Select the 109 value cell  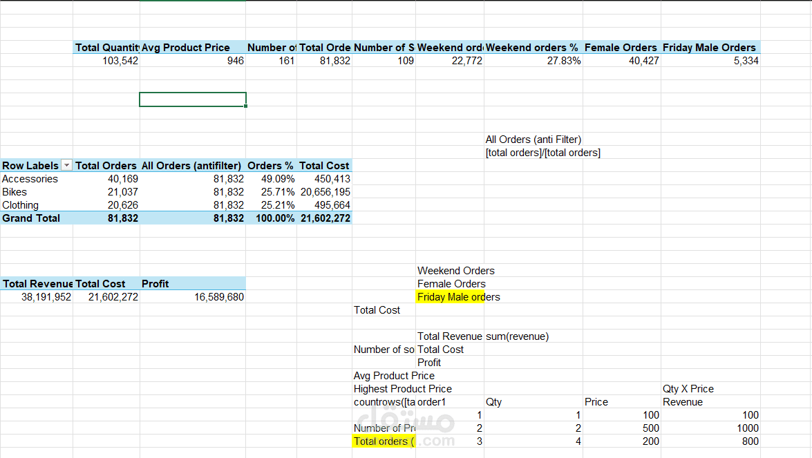tap(384, 61)
